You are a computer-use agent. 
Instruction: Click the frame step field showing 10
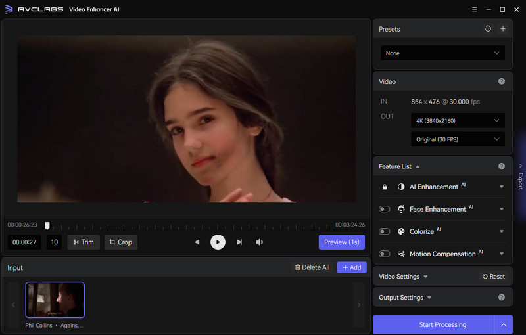[54, 242]
